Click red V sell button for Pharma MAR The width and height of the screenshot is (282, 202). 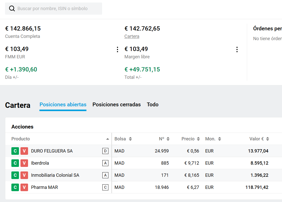click(x=24, y=187)
